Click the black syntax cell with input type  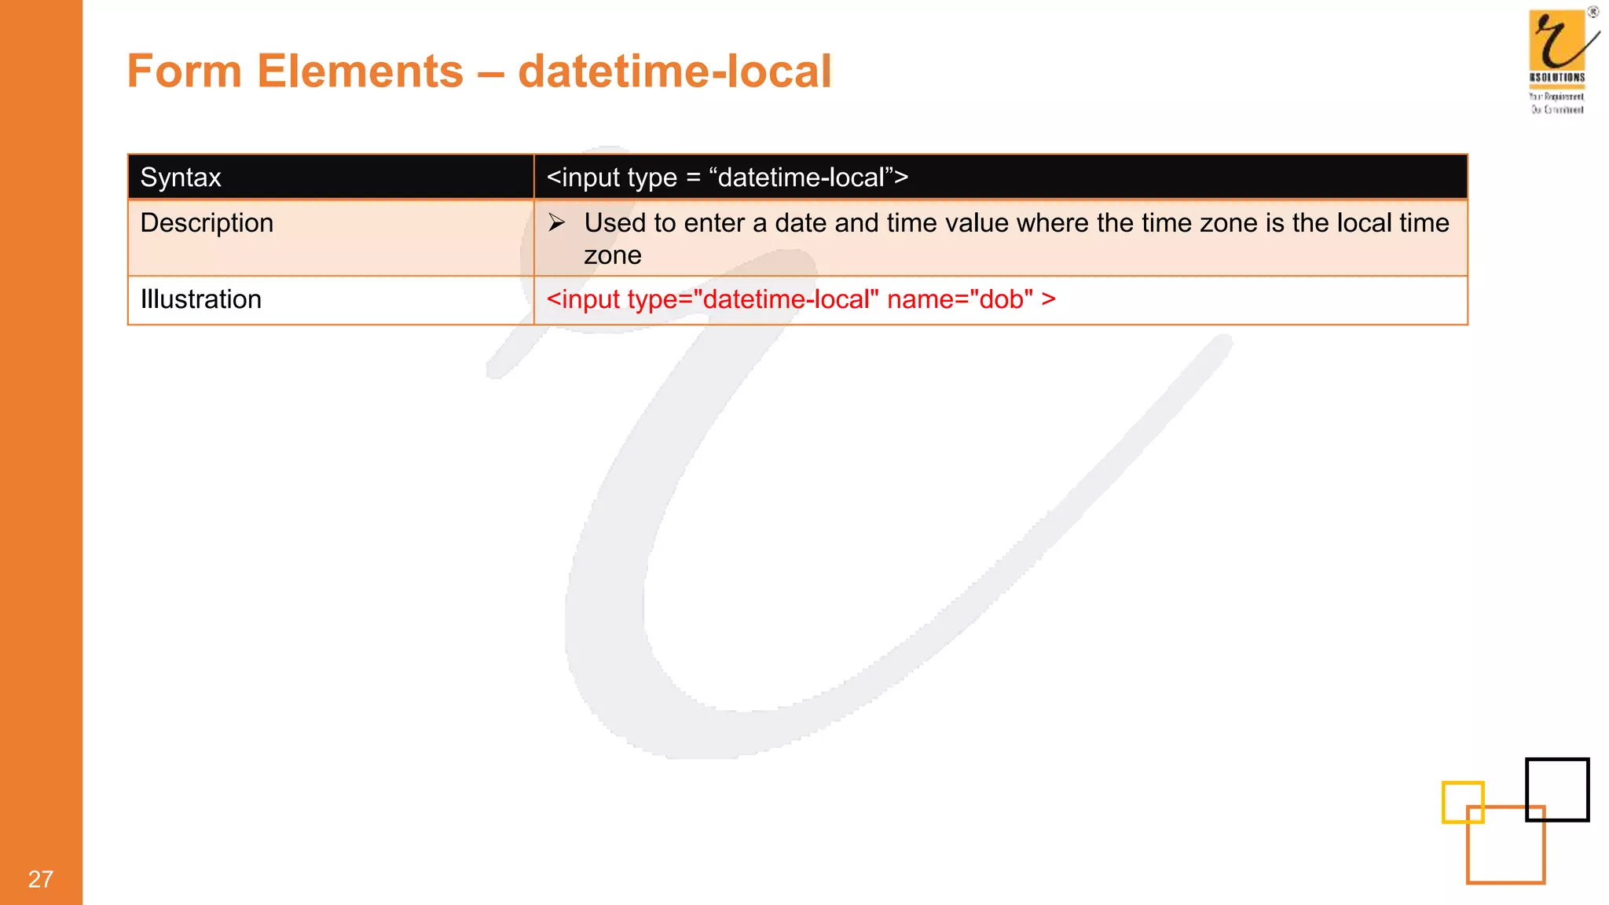[999, 178]
